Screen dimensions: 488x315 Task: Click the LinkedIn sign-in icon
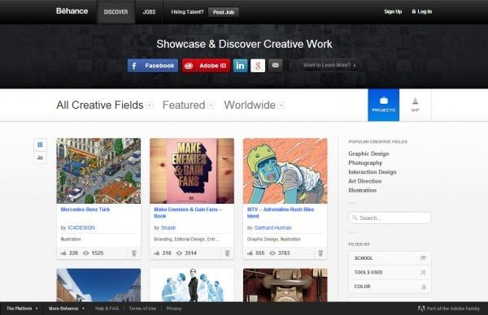[x=240, y=66]
